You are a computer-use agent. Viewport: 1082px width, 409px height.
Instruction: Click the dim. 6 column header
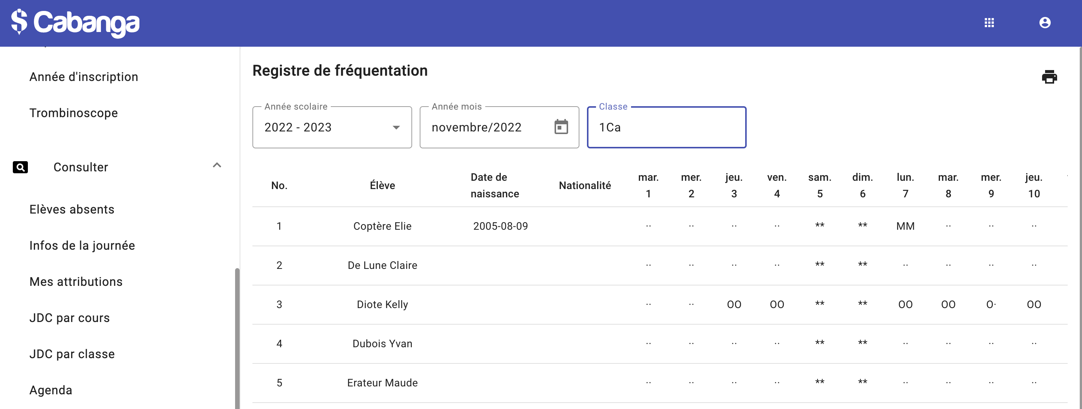(x=862, y=186)
